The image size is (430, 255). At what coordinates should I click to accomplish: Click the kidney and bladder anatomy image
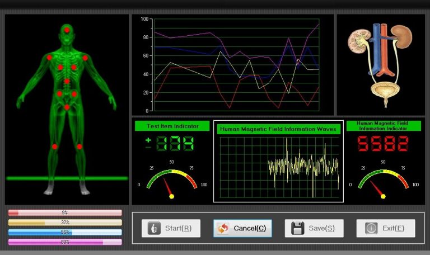point(380,64)
